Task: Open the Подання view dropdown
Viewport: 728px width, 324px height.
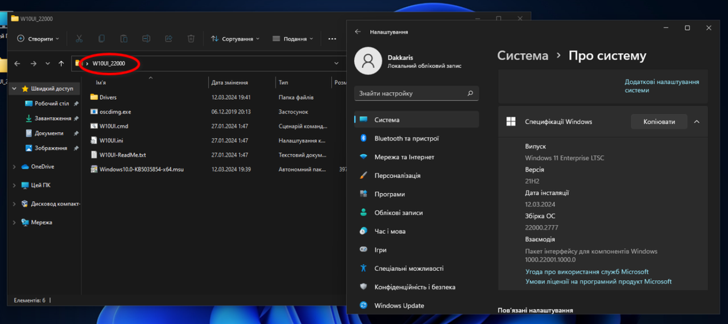Action: click(x=293, y=39)
